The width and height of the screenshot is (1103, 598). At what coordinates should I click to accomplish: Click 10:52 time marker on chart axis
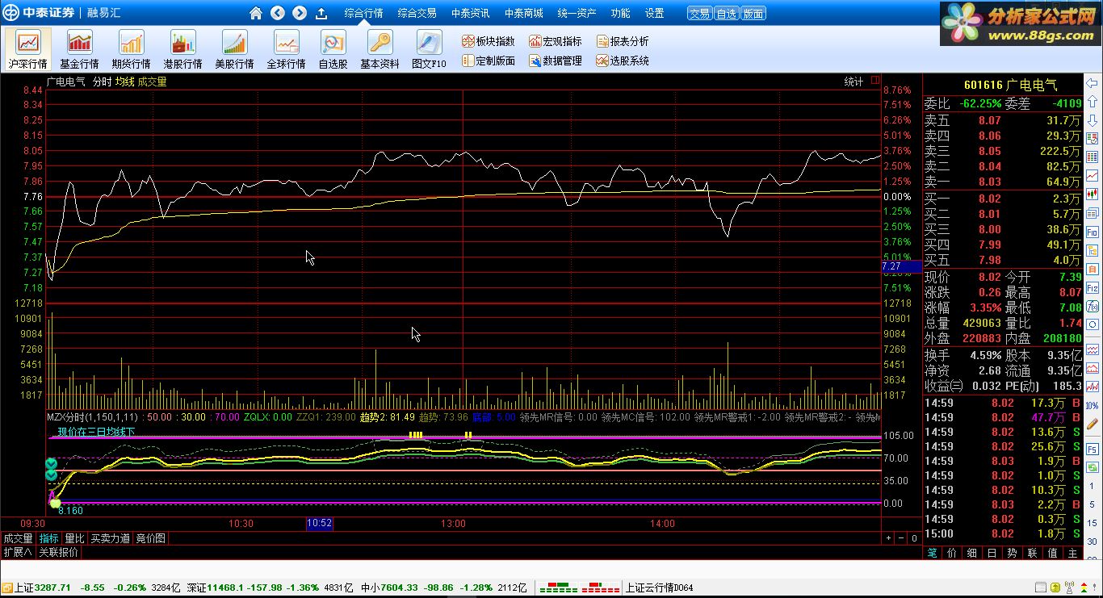[320, 523]
